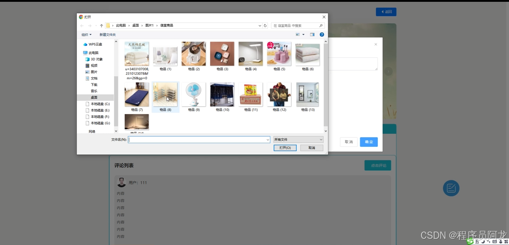Screen dimensions: 509x245
Task: Open the 所有文件 file type dropdown
Action: tap(299, 140)
